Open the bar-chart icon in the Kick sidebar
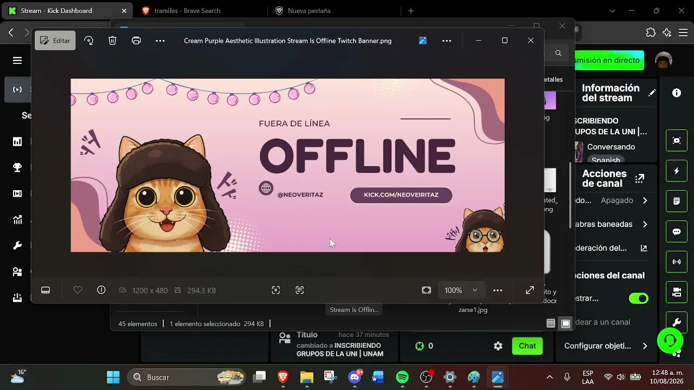The image size is (694, 390). point(17,142)
